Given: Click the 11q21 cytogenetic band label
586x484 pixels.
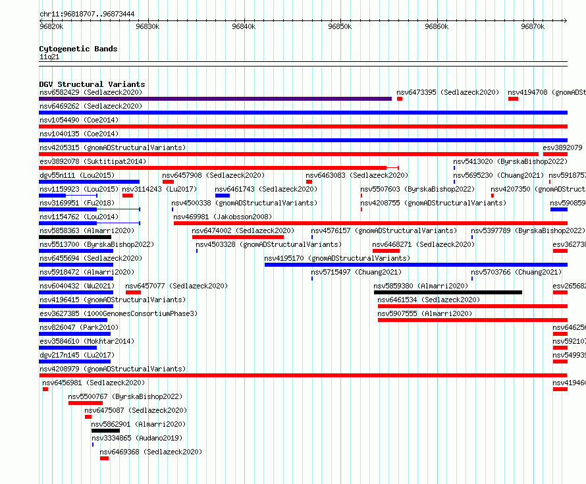Looking at the screenshot, I should [x=49, y=57].
